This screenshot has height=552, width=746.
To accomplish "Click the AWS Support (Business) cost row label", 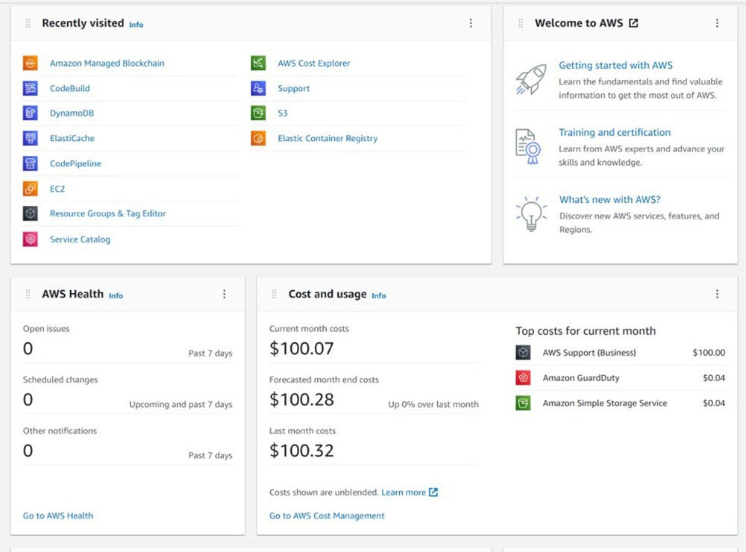I will [589, 353].
